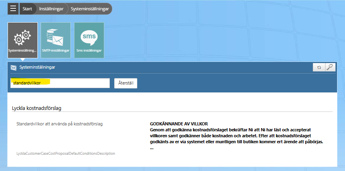Click the magnifier search icon

(330, 67)
